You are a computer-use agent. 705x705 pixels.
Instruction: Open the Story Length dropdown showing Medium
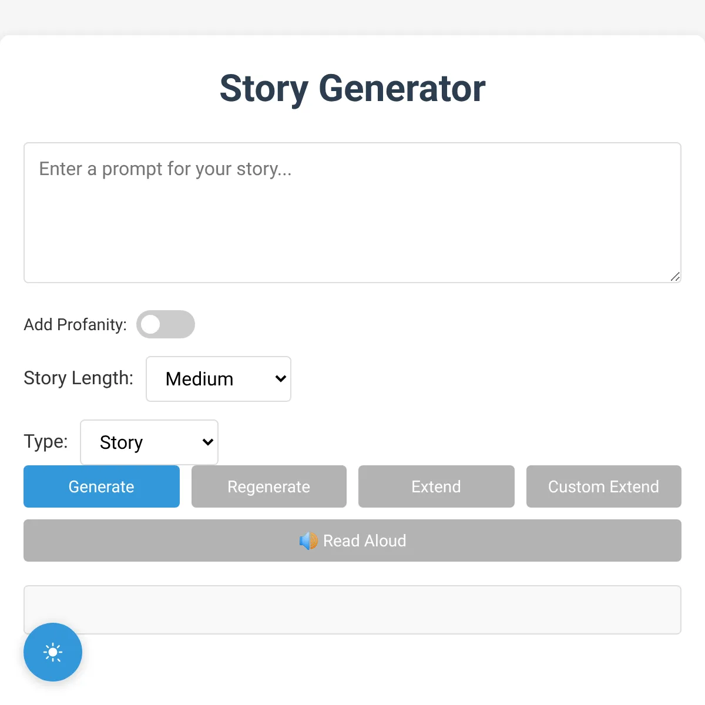coord(219,379)
